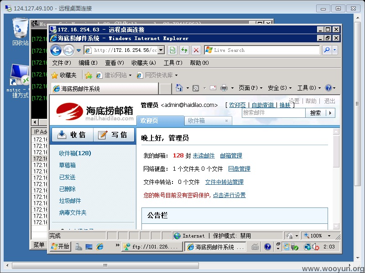Close the 收件箱 tab
This screenshot has height=273, width=365.
point(226,121)
